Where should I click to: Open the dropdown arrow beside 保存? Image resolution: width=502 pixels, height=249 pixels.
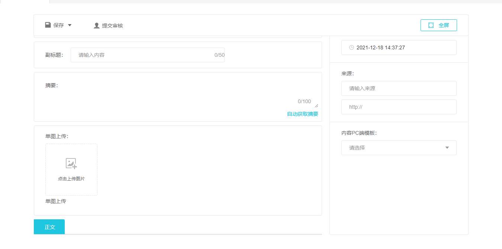click(x=70, y=25)
